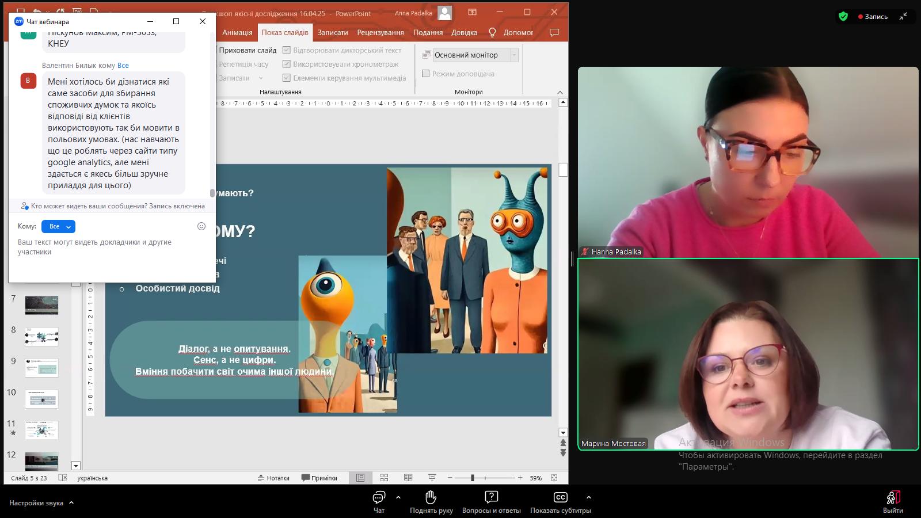Select slide 10 thumbnail
This screenshot has width=921, height=518.
pos(41,399)
